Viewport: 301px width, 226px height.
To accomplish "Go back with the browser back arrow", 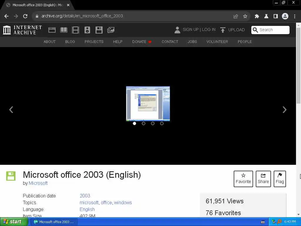I will click(x=6, y=16).
